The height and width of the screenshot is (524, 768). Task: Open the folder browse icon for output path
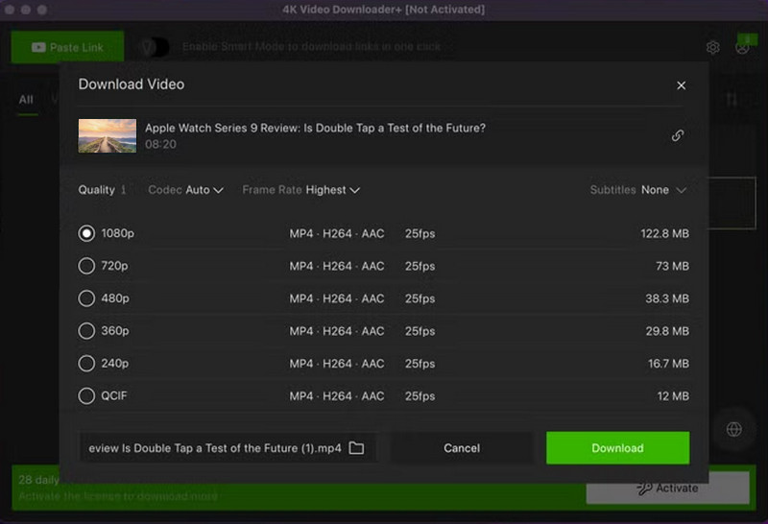click(x=356, y=448)
